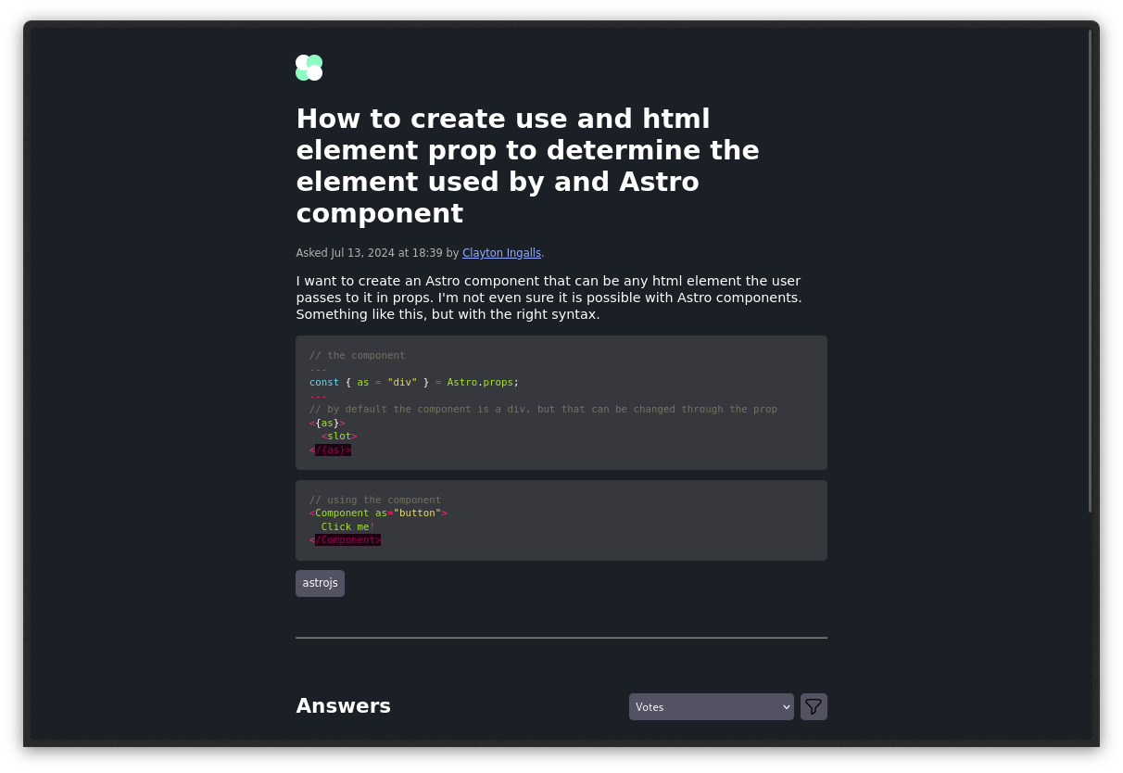Screen dimensions: 1123x773
Task: Open the Votes sort dropdown
Action: (x=711, y=707)
